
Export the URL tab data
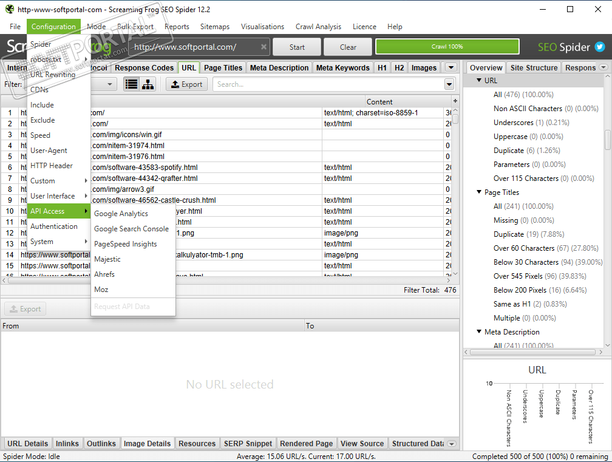pos(187,84)
